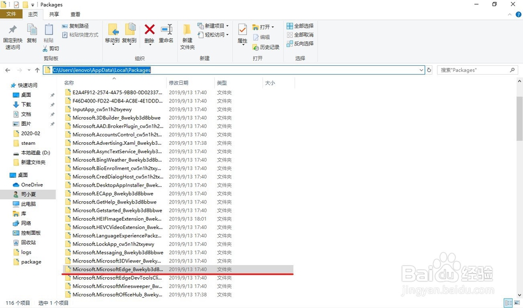Click the Rename (重命名) icon

pos(166,30)
